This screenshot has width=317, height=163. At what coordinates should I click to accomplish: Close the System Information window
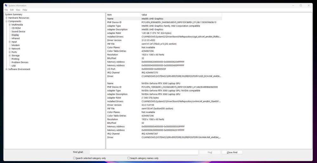pyautogui.click(x=308, y=5)
